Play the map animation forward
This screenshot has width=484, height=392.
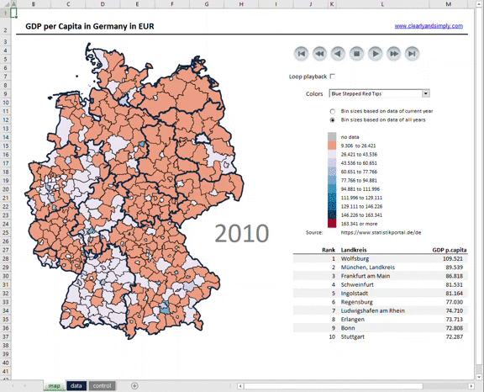375,54
